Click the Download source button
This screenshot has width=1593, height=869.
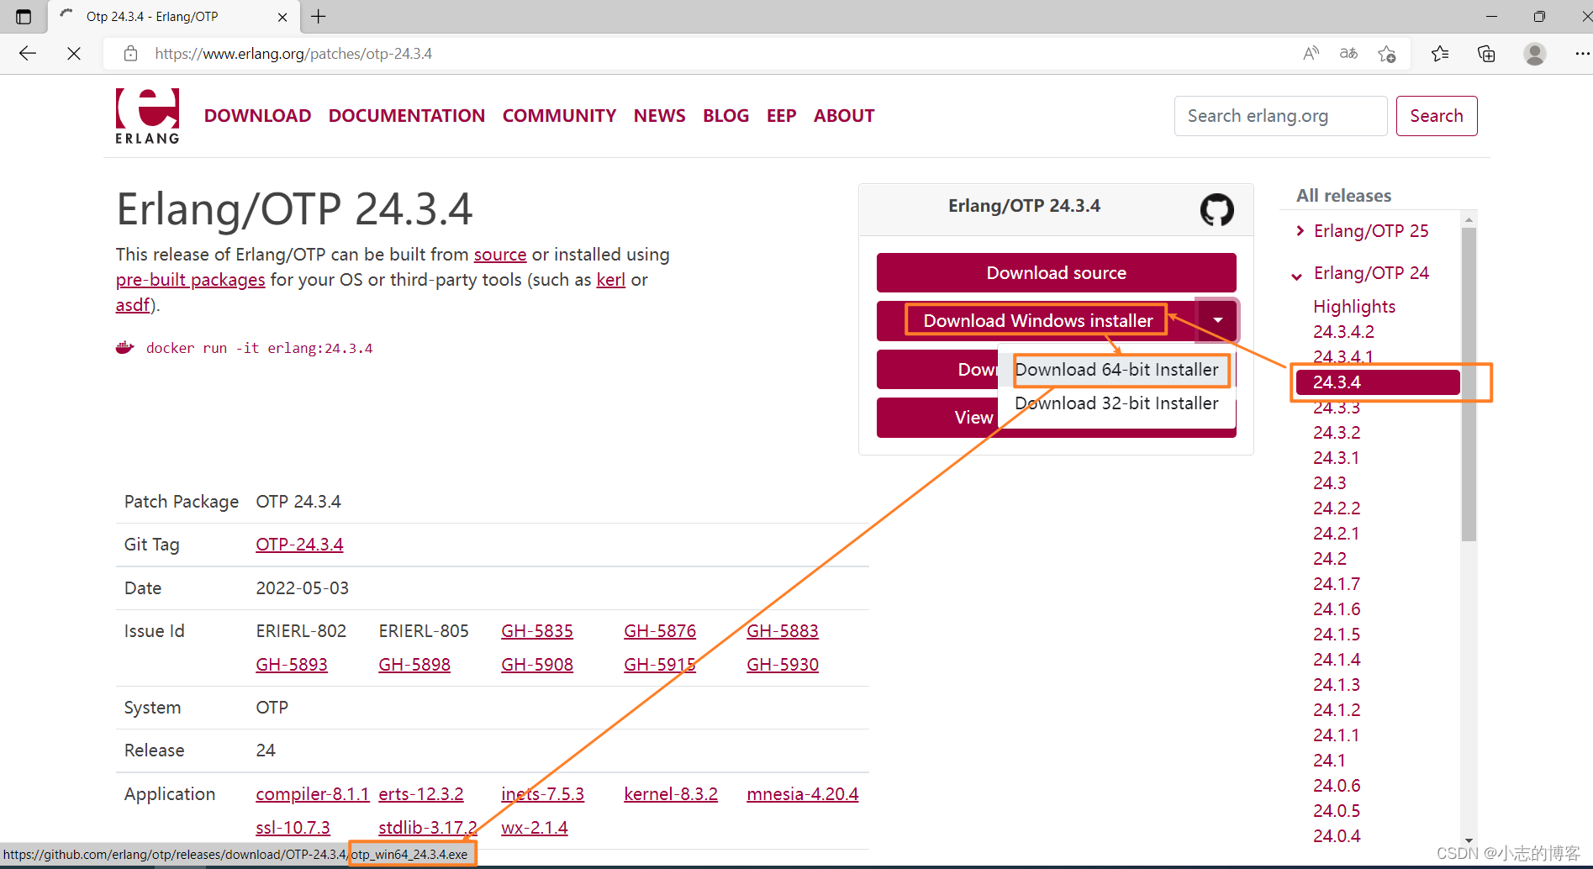tap(1056, 273)
